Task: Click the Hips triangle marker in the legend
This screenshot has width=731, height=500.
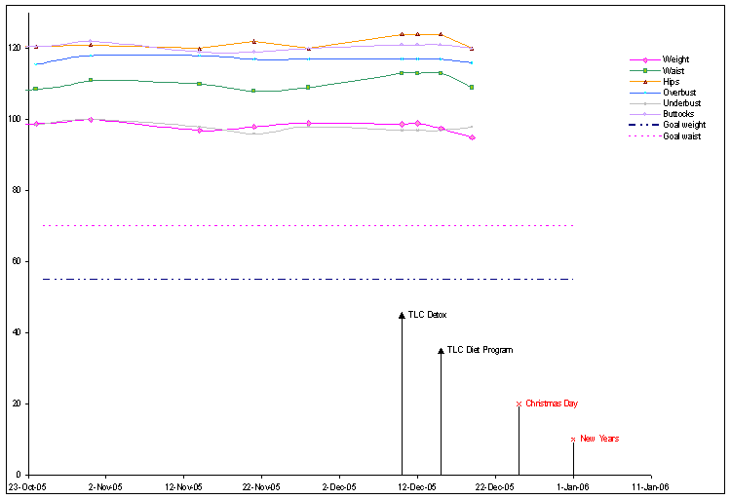Action: (x=645, y=82)
